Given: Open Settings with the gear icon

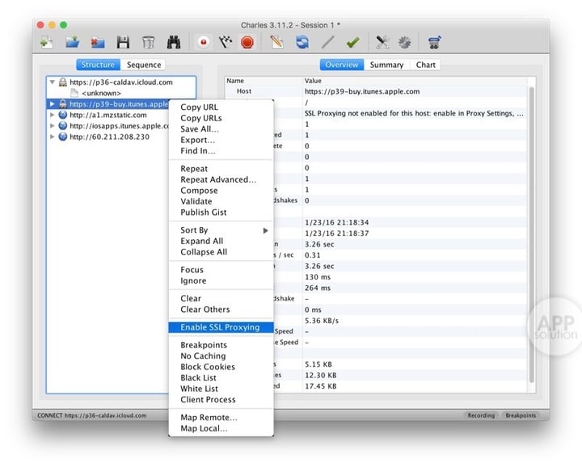Looking at the screenshot, I should click(x=404, y=42).
